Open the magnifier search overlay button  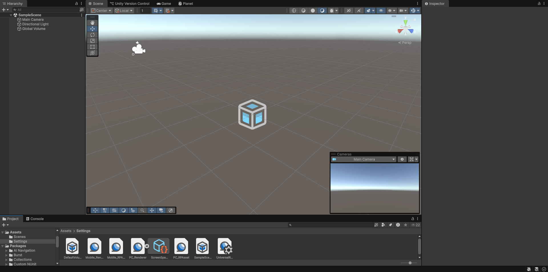click(x=142, y=210)
